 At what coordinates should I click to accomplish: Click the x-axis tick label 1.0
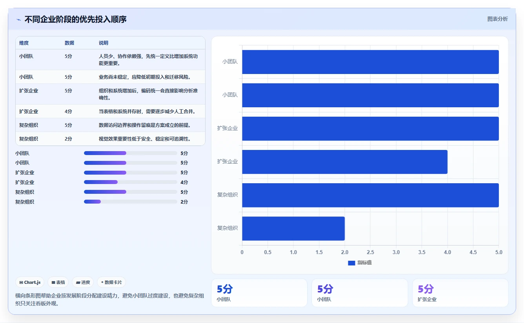[293, 252]
